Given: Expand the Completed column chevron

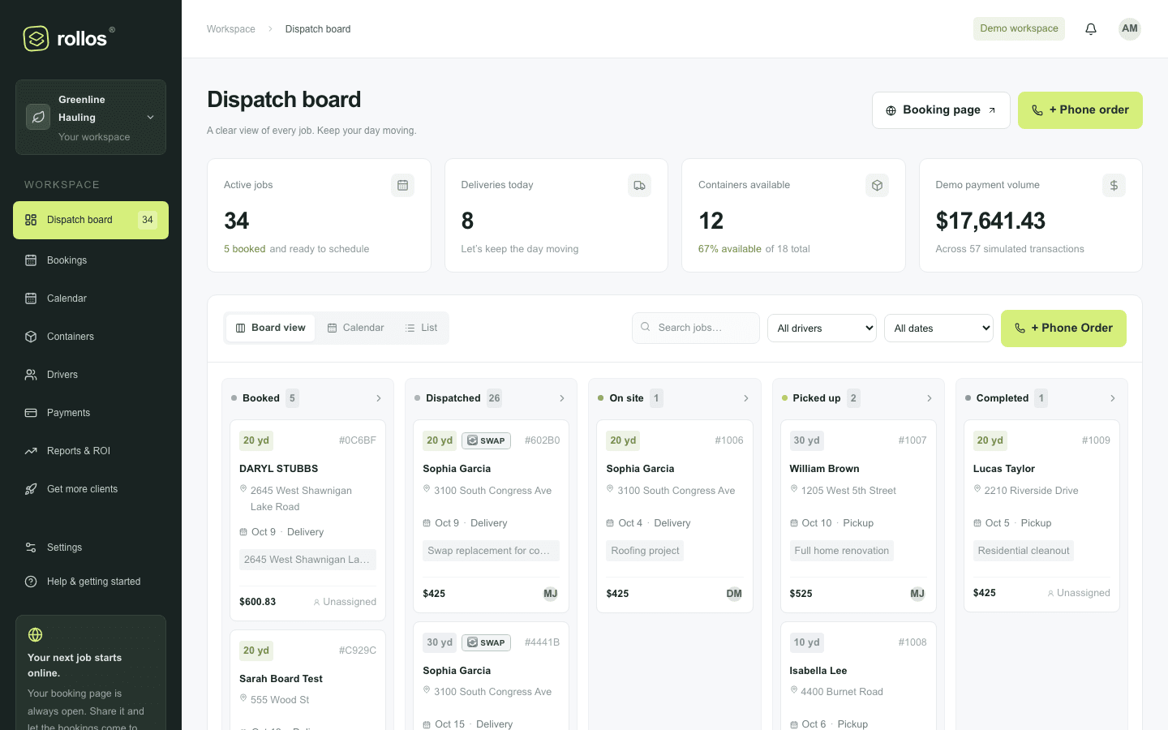Looking at the screenshot, I should (x=1113, y=398).
